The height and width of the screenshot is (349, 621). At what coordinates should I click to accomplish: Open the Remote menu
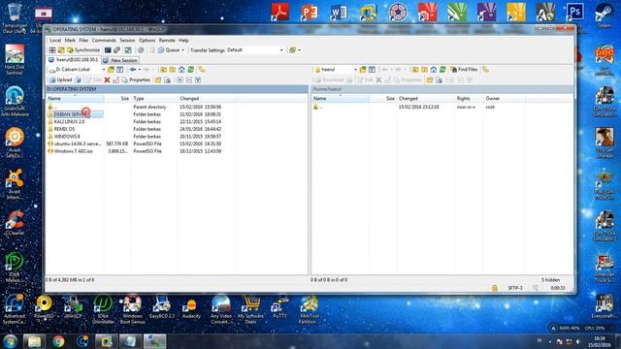point(167,41)
